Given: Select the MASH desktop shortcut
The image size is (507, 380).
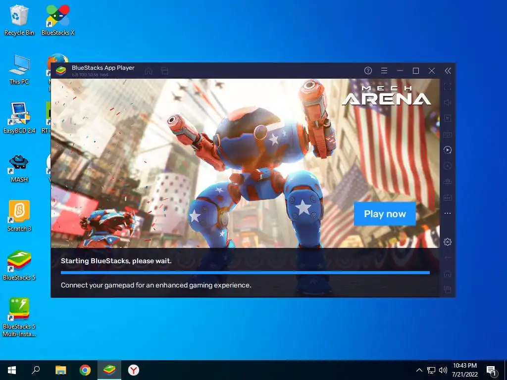Looking at the screenshot, I should 19,168.
